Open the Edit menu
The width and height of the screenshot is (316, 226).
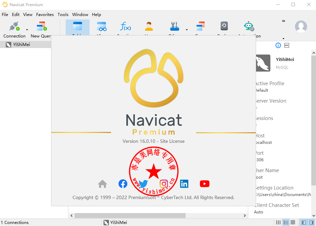[16, 15]
